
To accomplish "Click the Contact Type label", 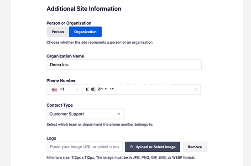I will 60,105.
